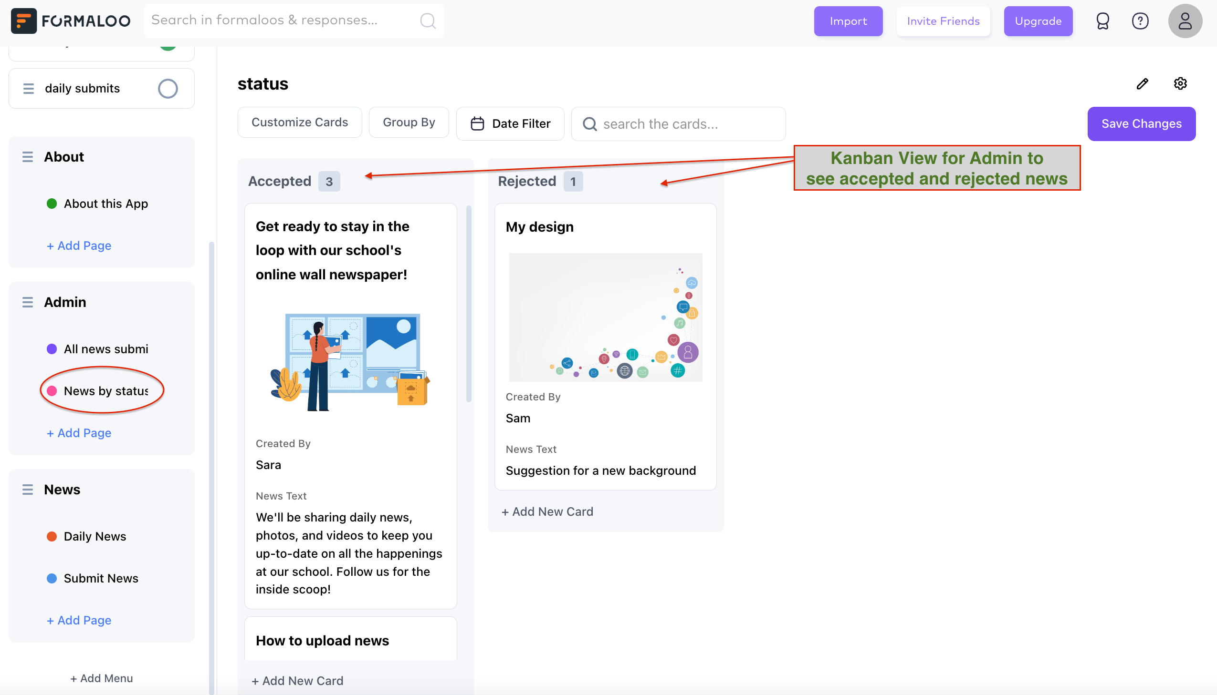Click the award badge icon in header
Screen dimensions: 1217x695
pos(1102,21)
